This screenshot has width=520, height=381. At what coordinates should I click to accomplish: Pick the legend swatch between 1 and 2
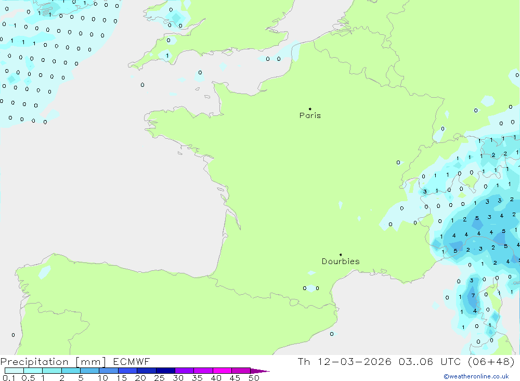click(x=51, y=371)
